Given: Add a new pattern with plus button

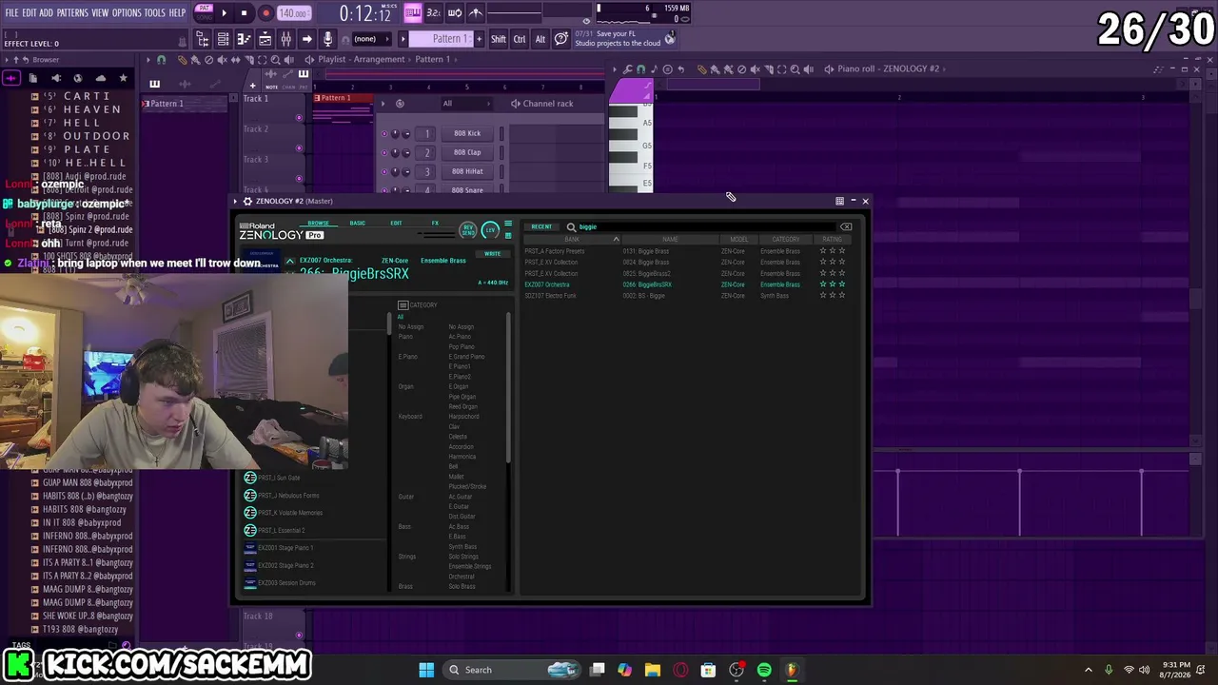Looking at the screenshot, I should tap(478, 39).
